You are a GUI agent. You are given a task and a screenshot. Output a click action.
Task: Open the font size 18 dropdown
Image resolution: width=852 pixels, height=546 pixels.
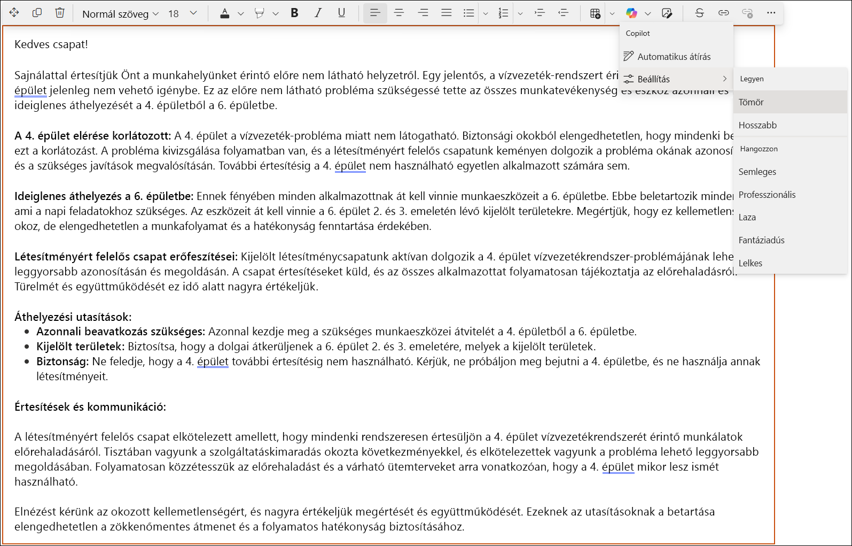(x=183, y=13)
